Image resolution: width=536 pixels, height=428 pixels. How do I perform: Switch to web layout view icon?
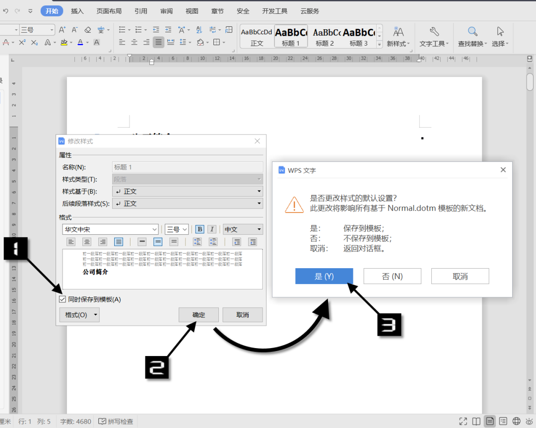[517, 421]
